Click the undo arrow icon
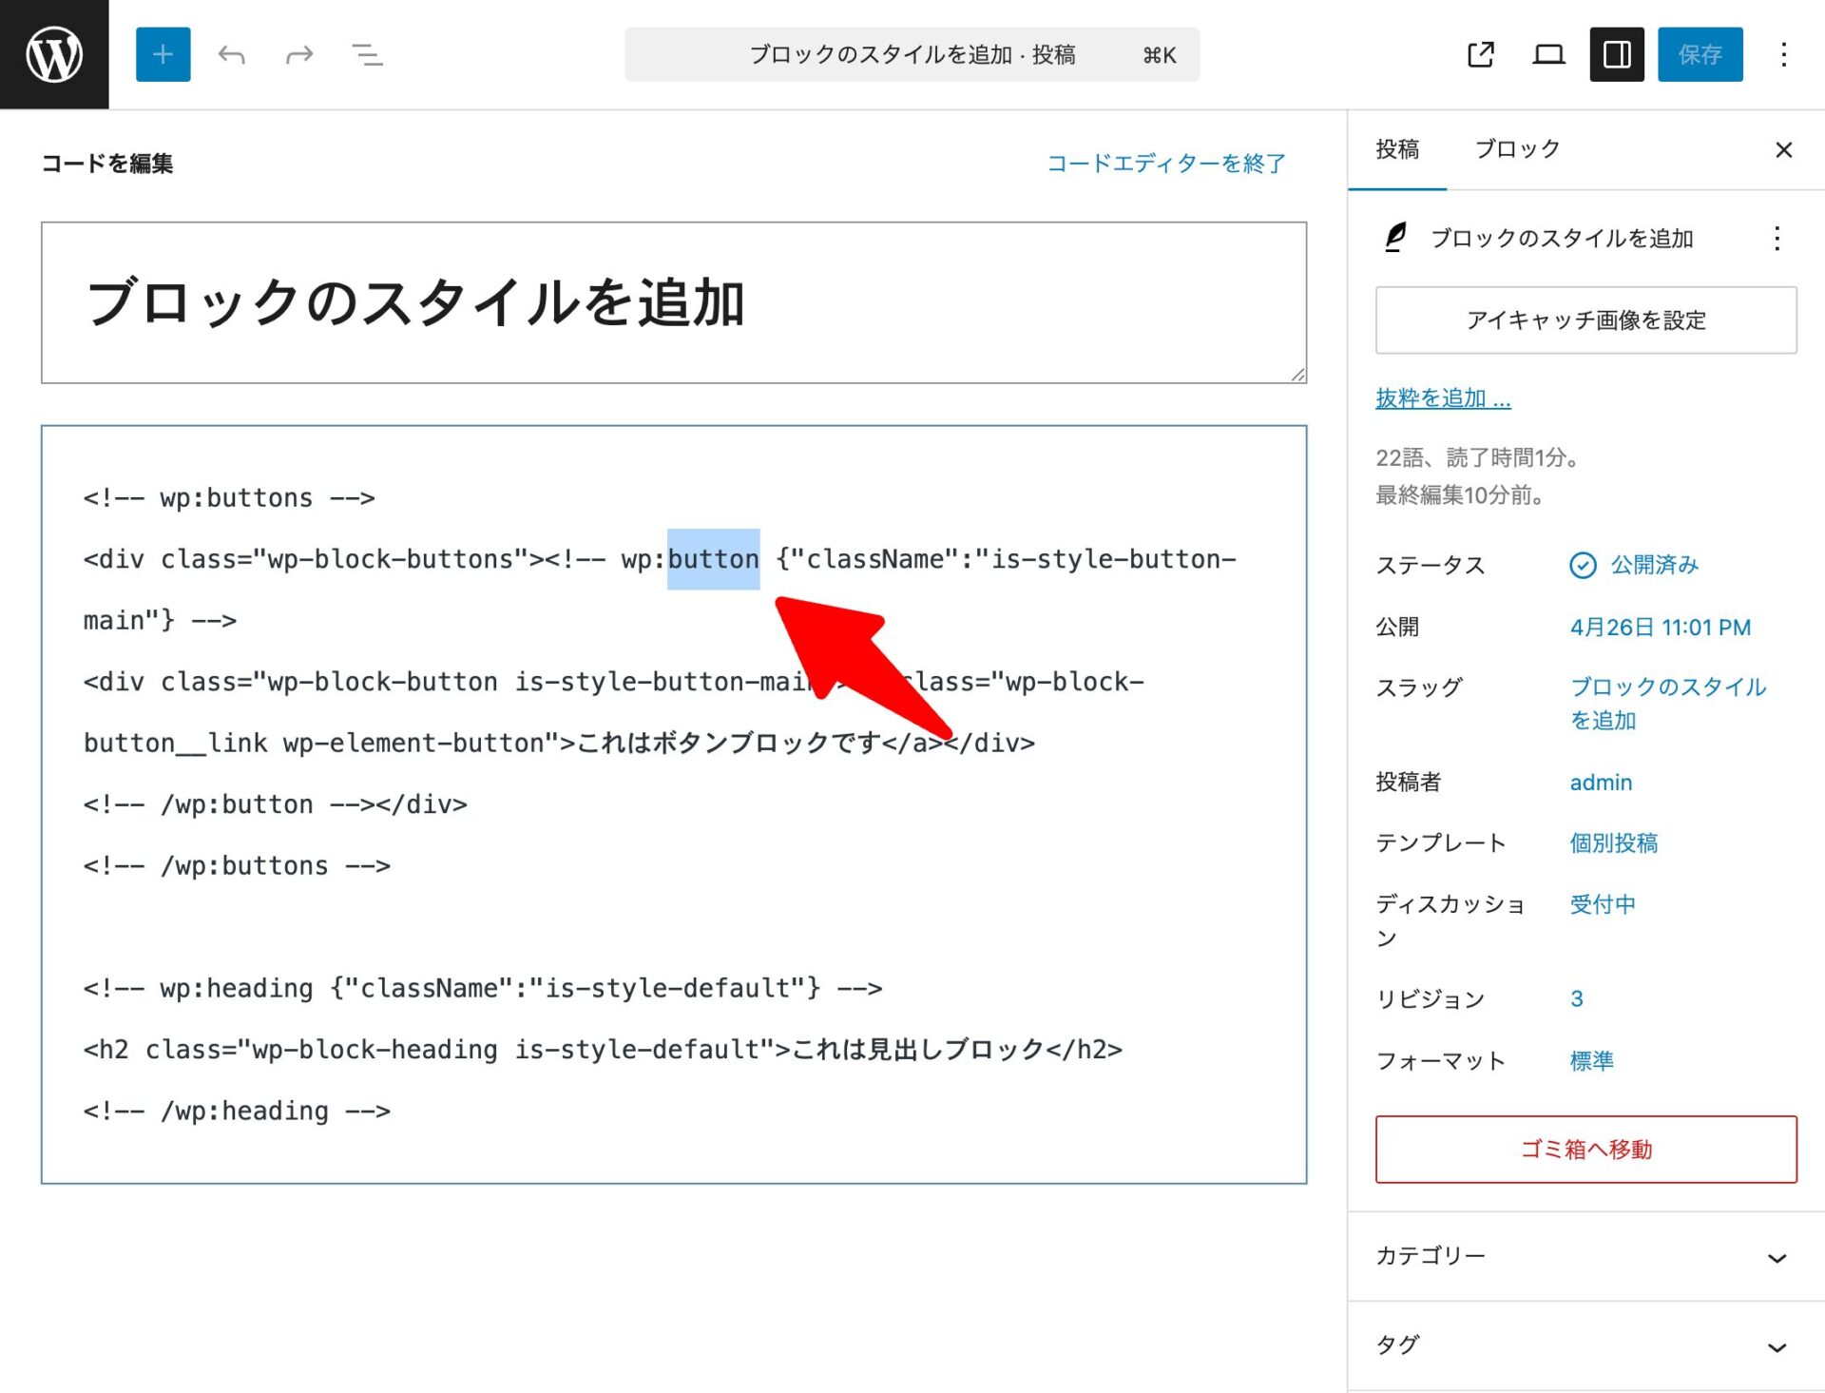The width and height of the screenshot is (1825, 1393). (231, 54)
